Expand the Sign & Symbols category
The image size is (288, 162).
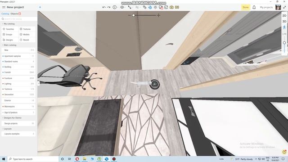click(x=19, y=112)
